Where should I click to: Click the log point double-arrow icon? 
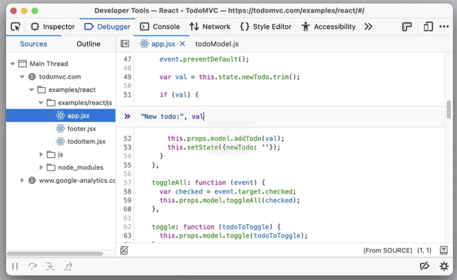(127, 117)
